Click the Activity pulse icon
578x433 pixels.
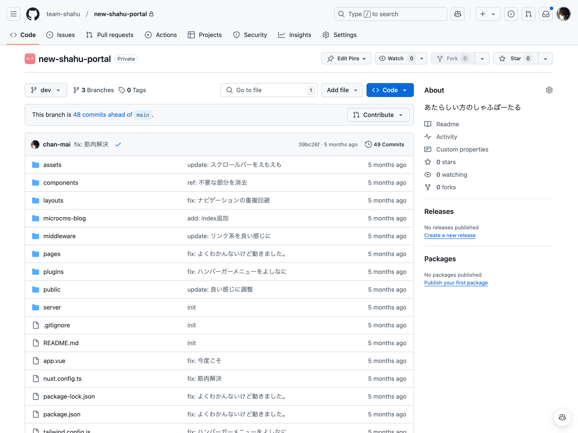pos(428,137)
